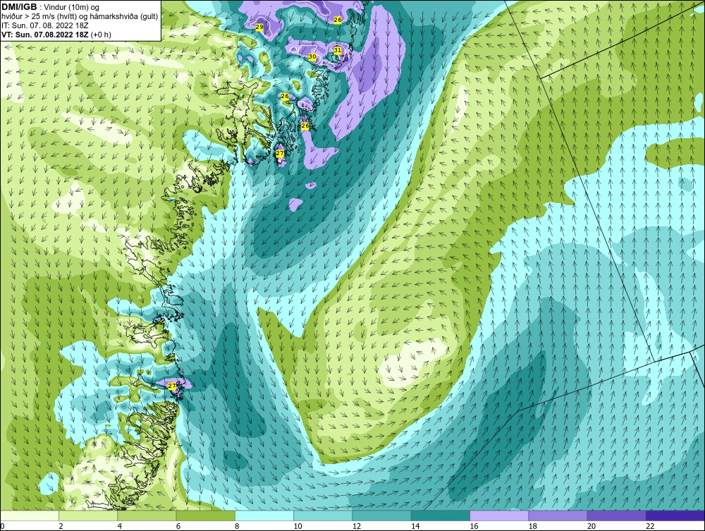Select the yellow 31 gust label
Image resolution: width=705 pixels, height=531 pixels.
tap(338, 50)
